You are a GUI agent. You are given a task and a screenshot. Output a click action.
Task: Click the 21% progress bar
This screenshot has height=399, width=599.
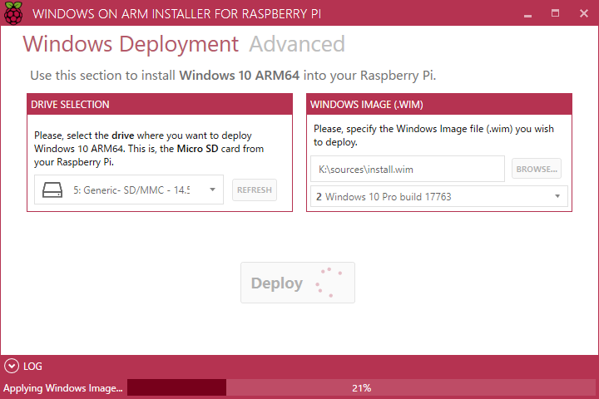361,388
